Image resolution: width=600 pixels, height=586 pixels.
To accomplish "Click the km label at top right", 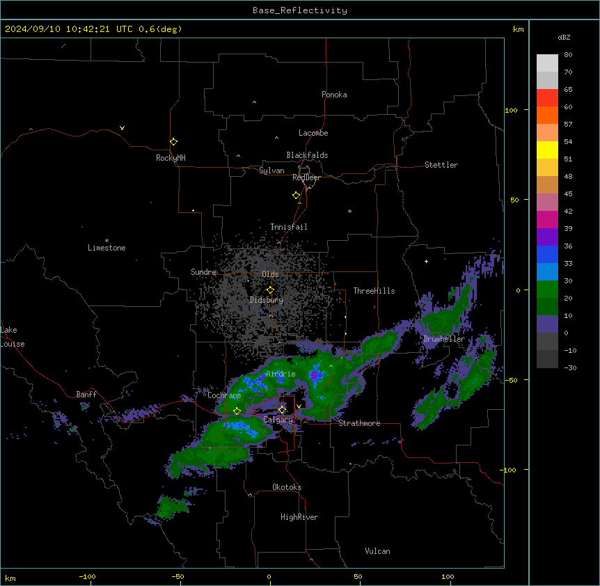I will coord(518,29).
